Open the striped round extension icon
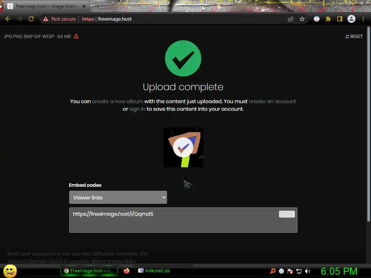Image resolution: width=371 pixels, height=278 pixels. (x=317, y=19)
